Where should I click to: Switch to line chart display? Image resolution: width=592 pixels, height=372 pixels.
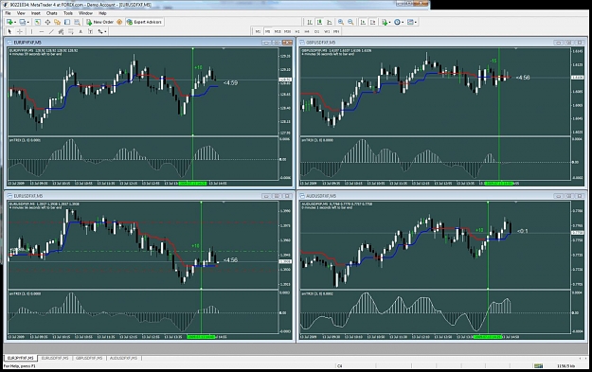pyautogui.click(x=330, y=22)
